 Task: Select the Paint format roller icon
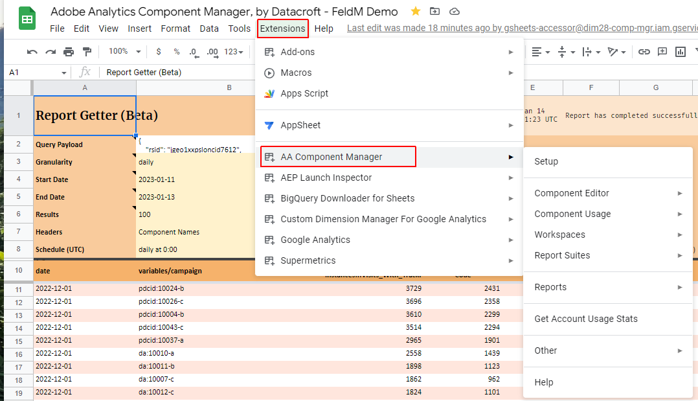click(87, 52)
